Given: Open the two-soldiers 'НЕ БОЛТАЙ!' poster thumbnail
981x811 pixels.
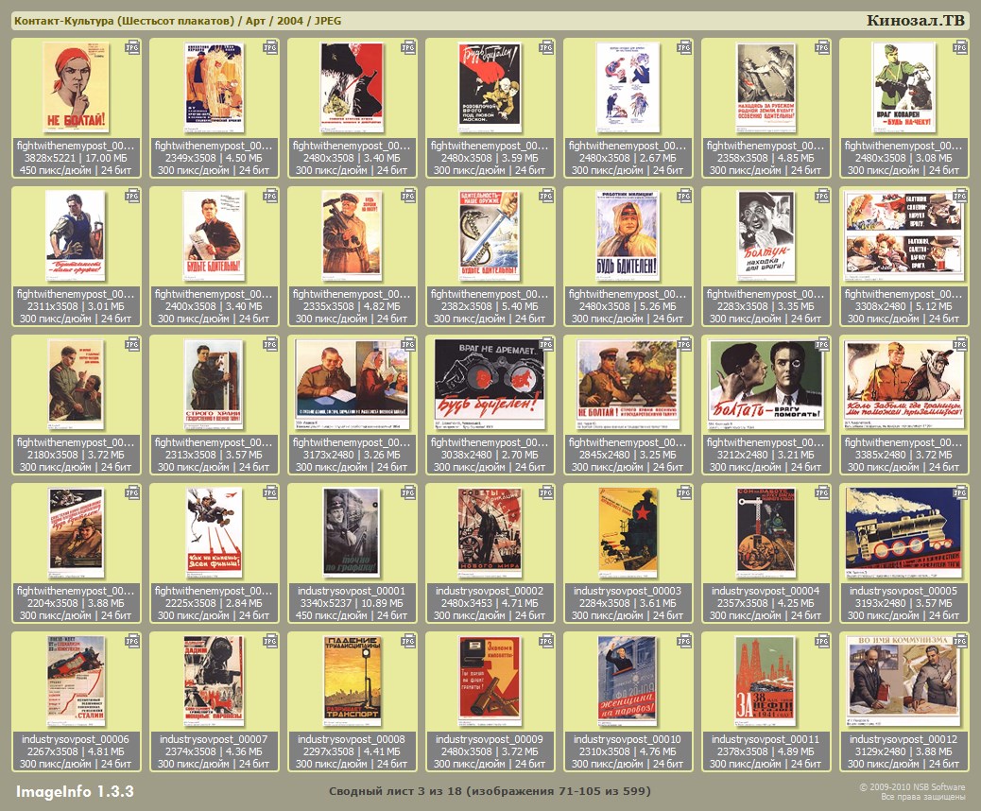Looking at the screenshot, I should pyautogui.click(x=628, y=384).
